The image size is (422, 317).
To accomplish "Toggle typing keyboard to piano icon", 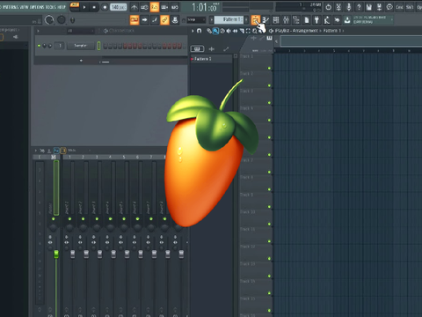I will (135, 20).
